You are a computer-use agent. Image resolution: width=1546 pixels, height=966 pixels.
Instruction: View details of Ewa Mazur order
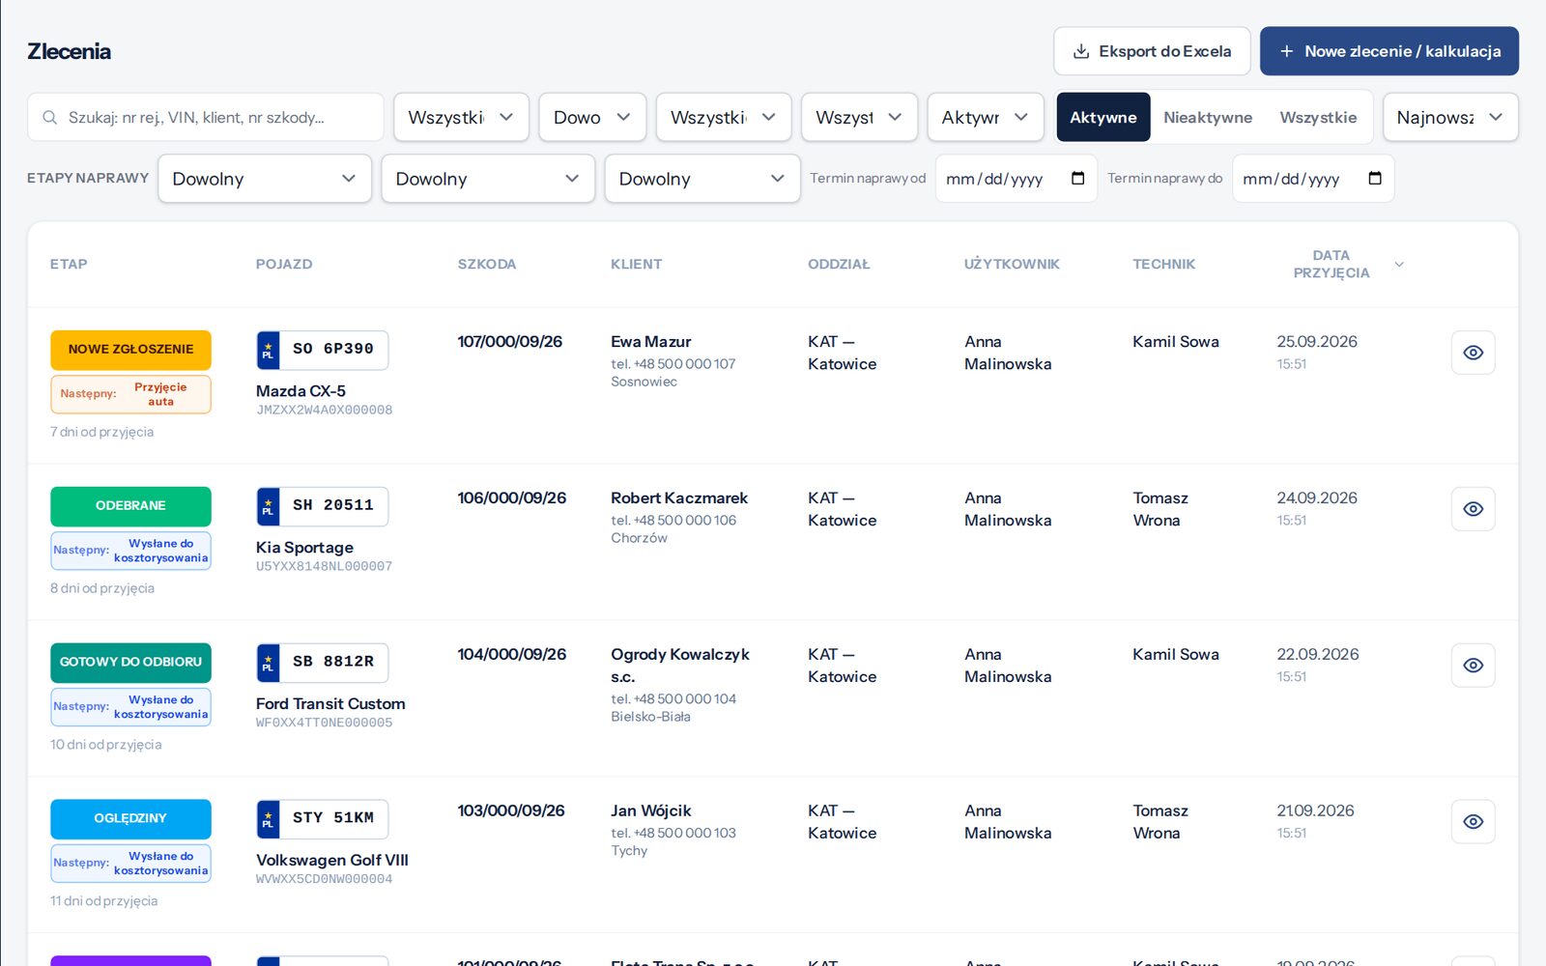pyautogui.click(x=1473, y=353)
